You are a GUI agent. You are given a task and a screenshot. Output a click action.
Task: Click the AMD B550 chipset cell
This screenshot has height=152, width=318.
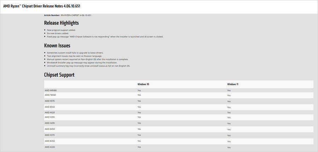click(x=49, y=107)
